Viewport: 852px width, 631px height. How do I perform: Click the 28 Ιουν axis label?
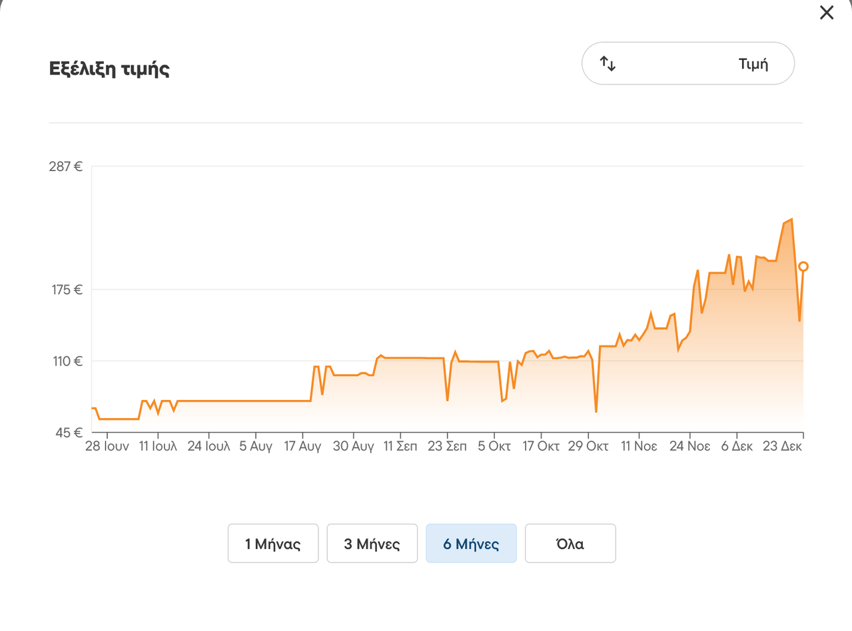(x=107, y=447)
